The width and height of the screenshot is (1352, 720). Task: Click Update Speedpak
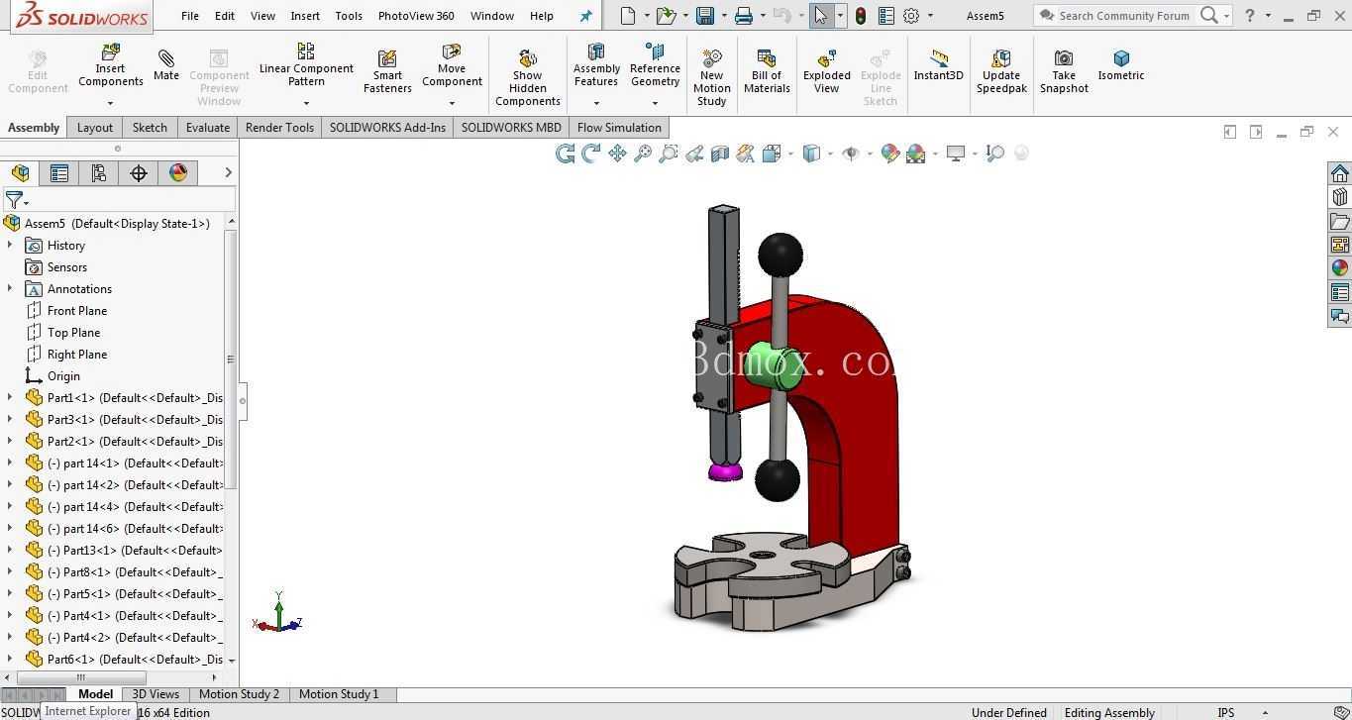pyautogui.click(x=1001, y=71)
